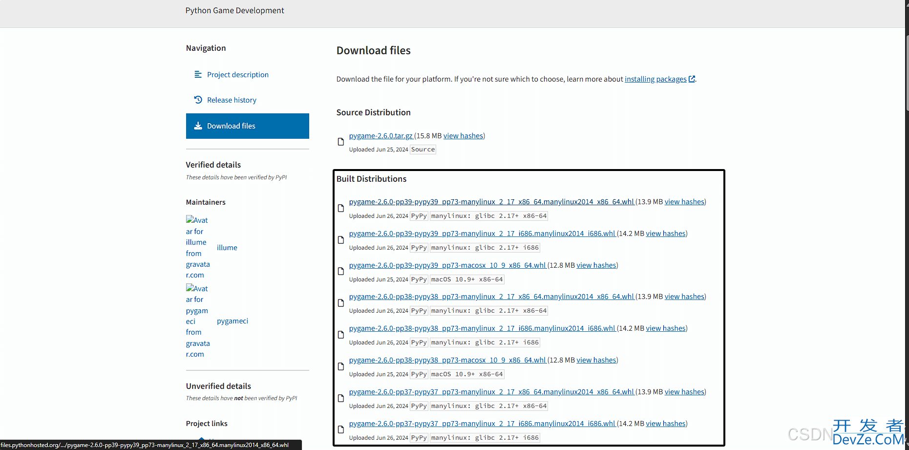
Task: Click the Built Distributions heading
Action: point(371,179)
